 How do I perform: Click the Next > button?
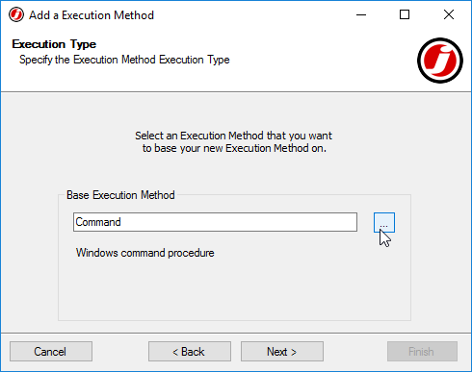click(282, 352)
